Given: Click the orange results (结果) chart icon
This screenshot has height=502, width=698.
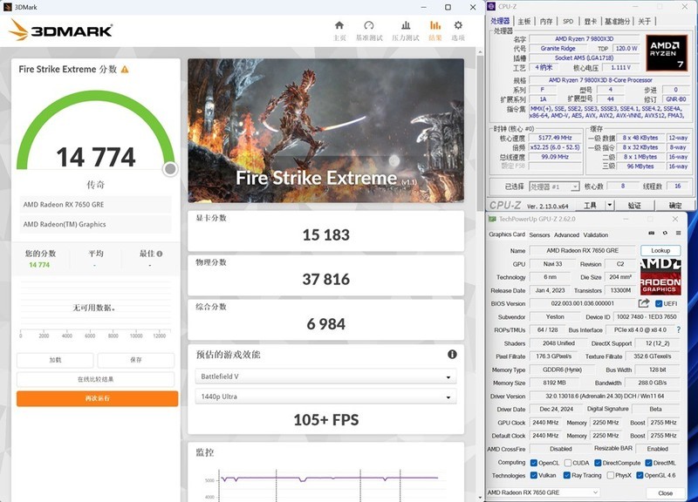Looking at the screenshot, I should click(x=434, y=24).
